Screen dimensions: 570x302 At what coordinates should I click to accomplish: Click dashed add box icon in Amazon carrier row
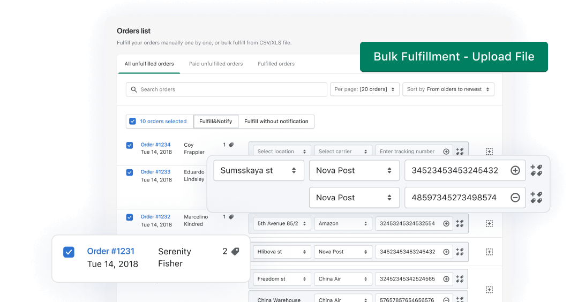[489, 223]
